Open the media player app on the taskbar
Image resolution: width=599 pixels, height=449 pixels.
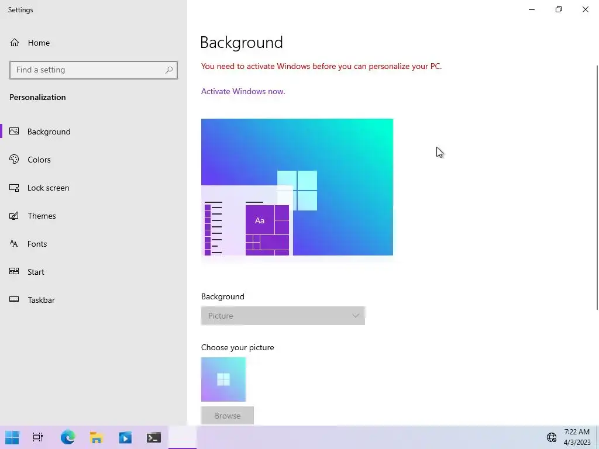(125, 437)
